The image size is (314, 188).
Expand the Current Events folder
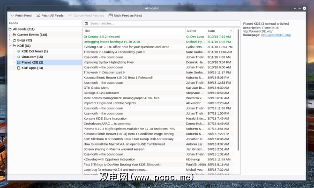10,35
